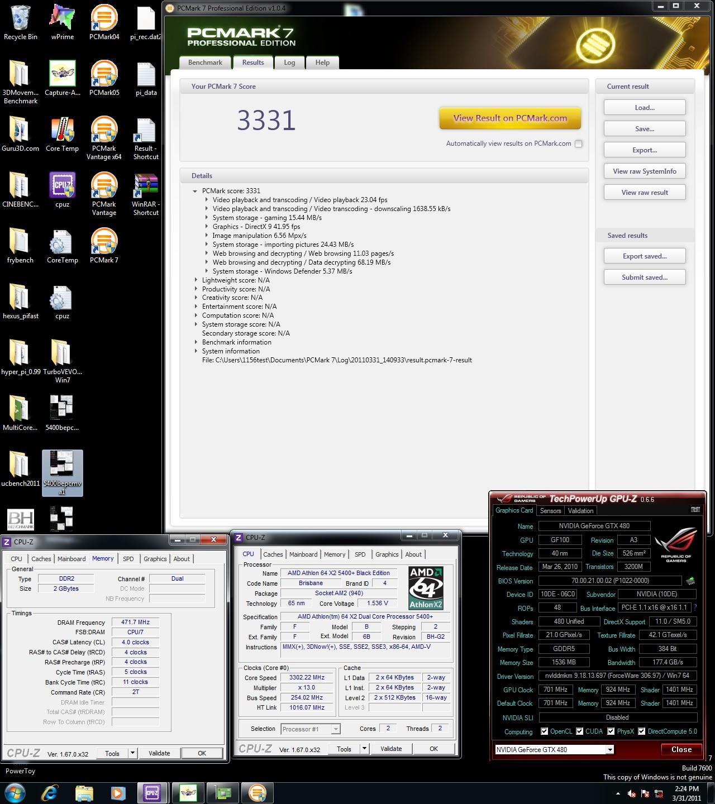Switch to CPU-Z taskbar button
Screen dimensions: 715x804
[152, 793]
